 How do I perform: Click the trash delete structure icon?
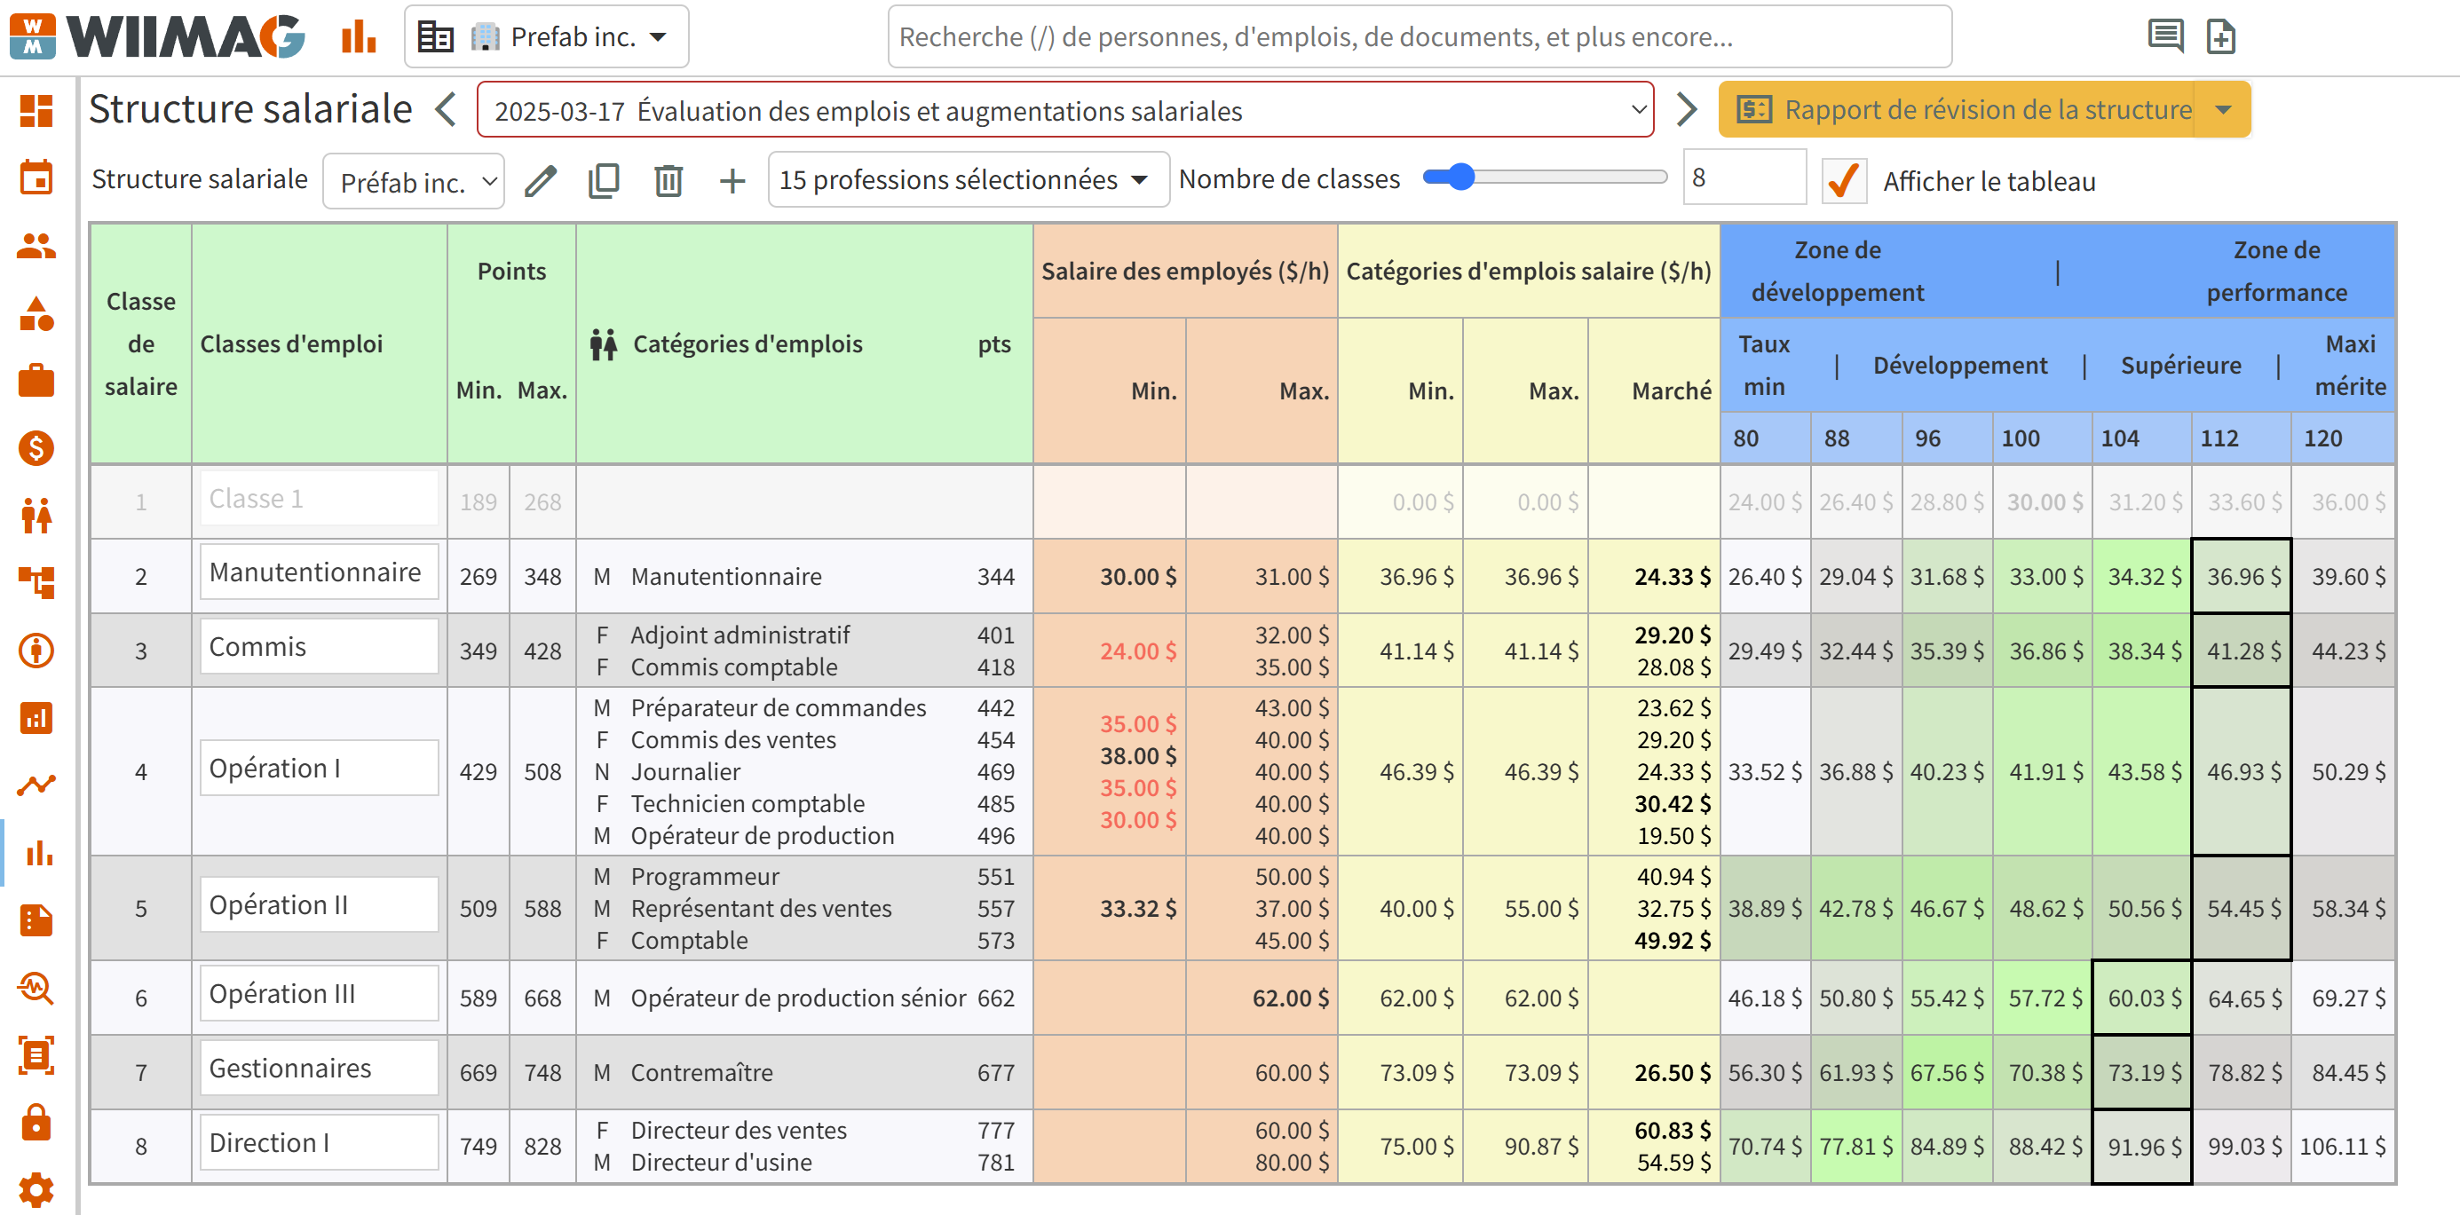(x=668, y=180)
